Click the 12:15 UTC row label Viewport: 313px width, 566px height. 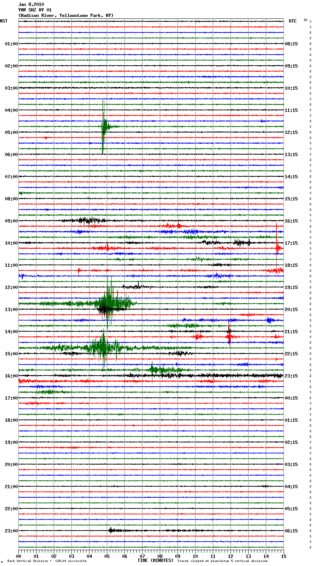[x=291, y=132]
